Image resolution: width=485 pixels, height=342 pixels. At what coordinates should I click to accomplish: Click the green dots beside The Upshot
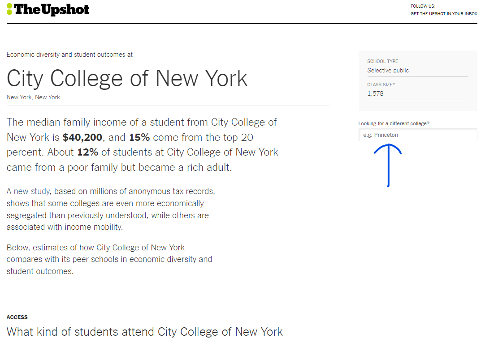pos(9,9)
